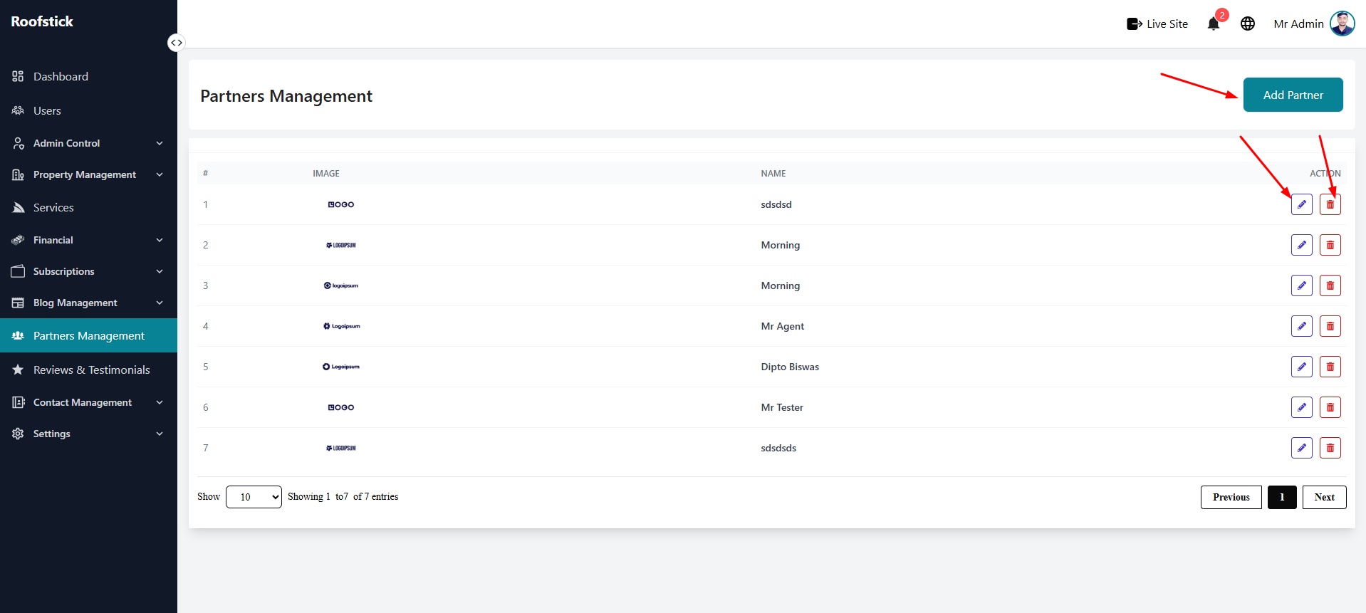Delete the Mr Tester partner

pos(1330,407)
